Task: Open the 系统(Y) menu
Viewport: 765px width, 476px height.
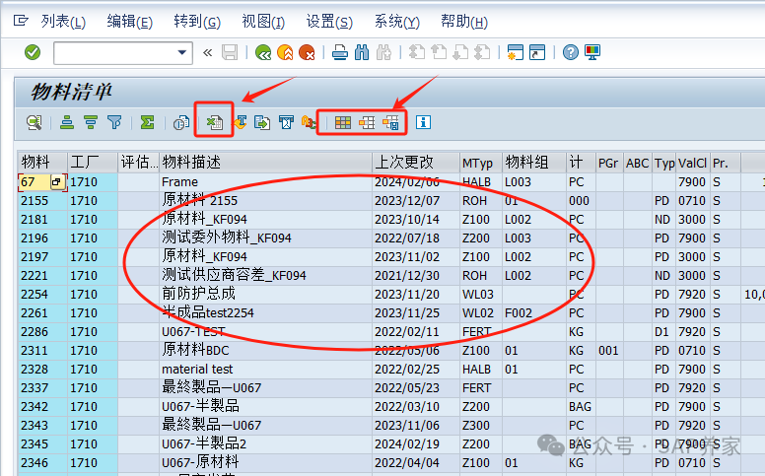Action: point(397,22)
